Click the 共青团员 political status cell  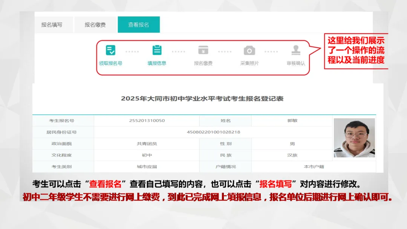click(147, 144)
